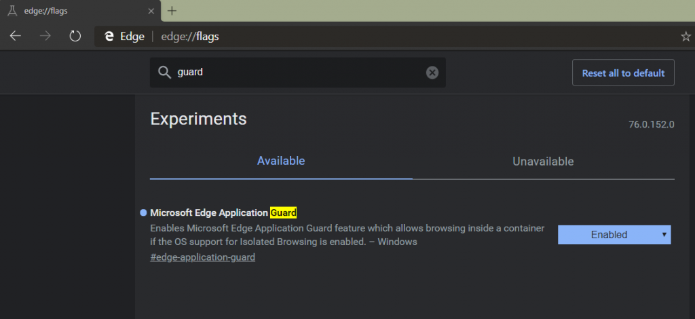The height and width of the screenshot is (319, 695).
Task: Select the edge://flags browser tab title
Action: [45, 11]
